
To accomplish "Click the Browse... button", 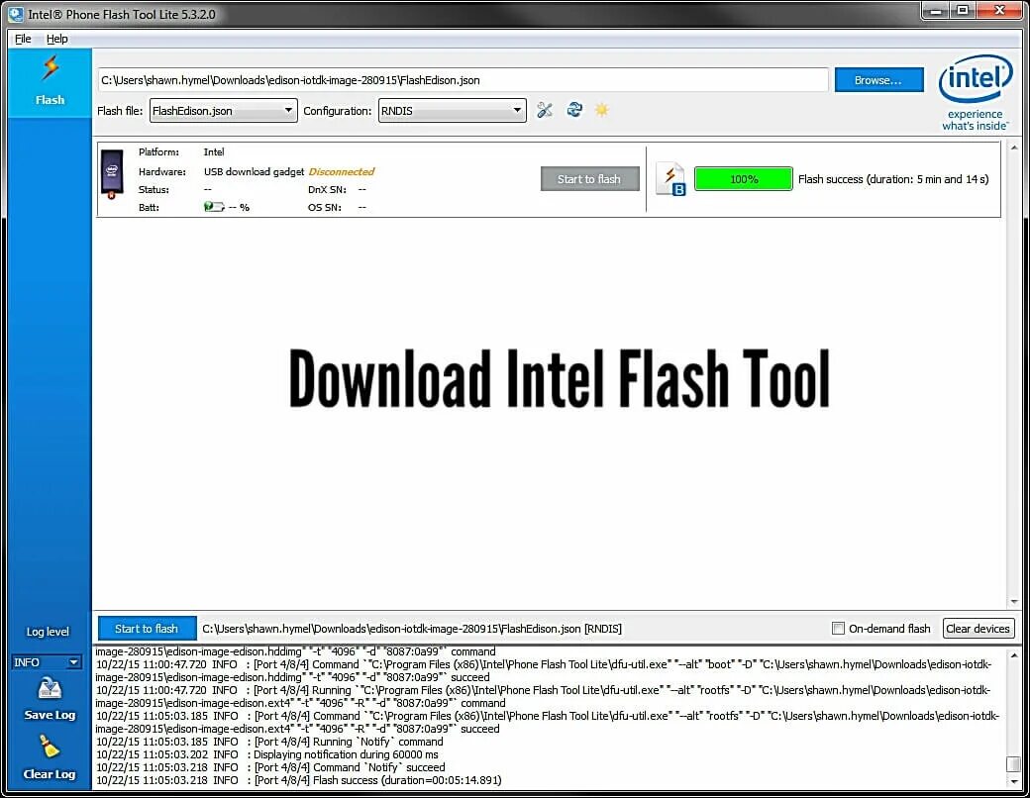I will click(x=878, y=80).
